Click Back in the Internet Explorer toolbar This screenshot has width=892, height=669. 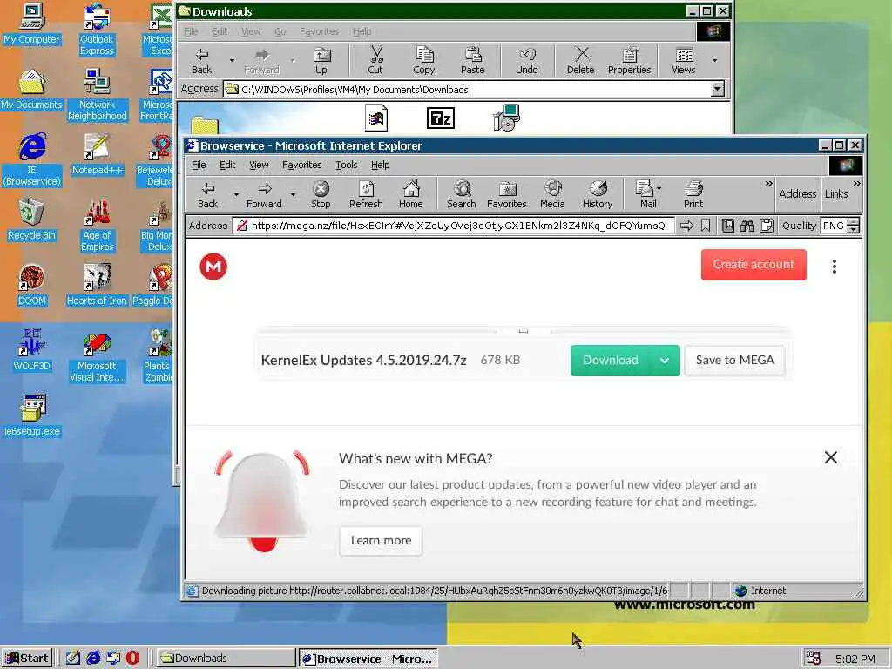(x=207, y=194)
